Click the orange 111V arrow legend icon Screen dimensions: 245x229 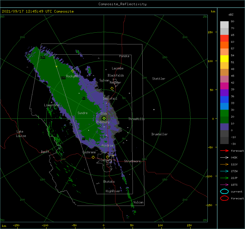click(x=224, y=164)
